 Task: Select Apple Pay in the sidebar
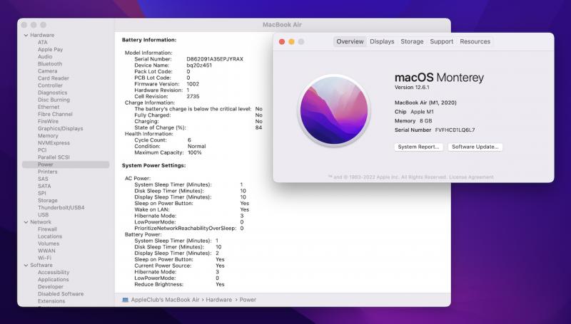click(x=50, y=49)
